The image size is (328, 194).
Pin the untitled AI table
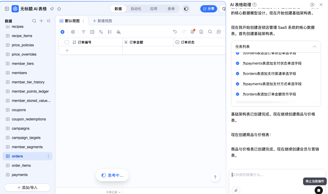pos(52,9)
